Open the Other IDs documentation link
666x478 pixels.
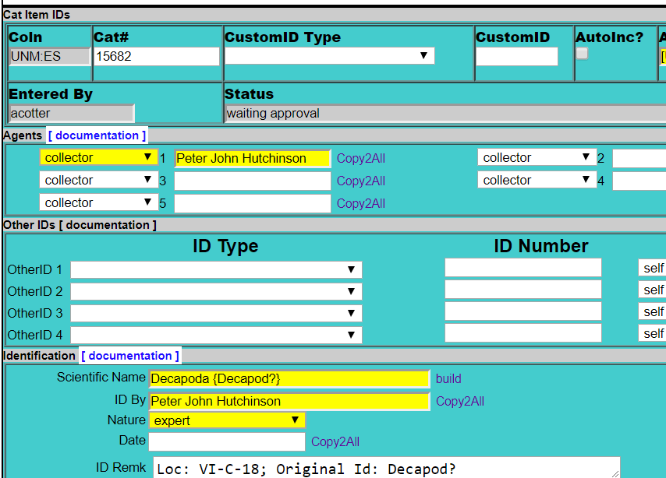(108, 225)
